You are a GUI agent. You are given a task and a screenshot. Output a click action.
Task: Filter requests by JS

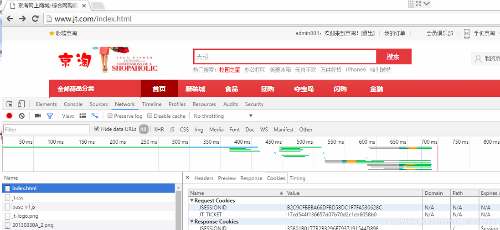172,130
